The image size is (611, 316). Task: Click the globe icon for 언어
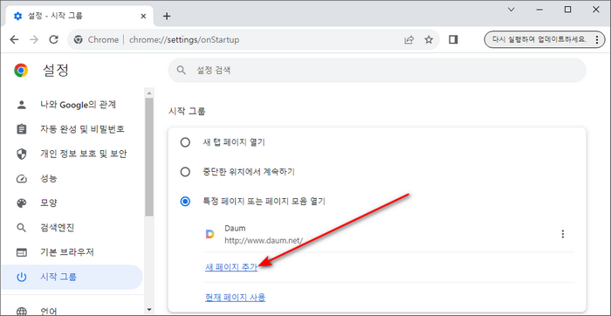pyautogui.click(x=22, y=311)
